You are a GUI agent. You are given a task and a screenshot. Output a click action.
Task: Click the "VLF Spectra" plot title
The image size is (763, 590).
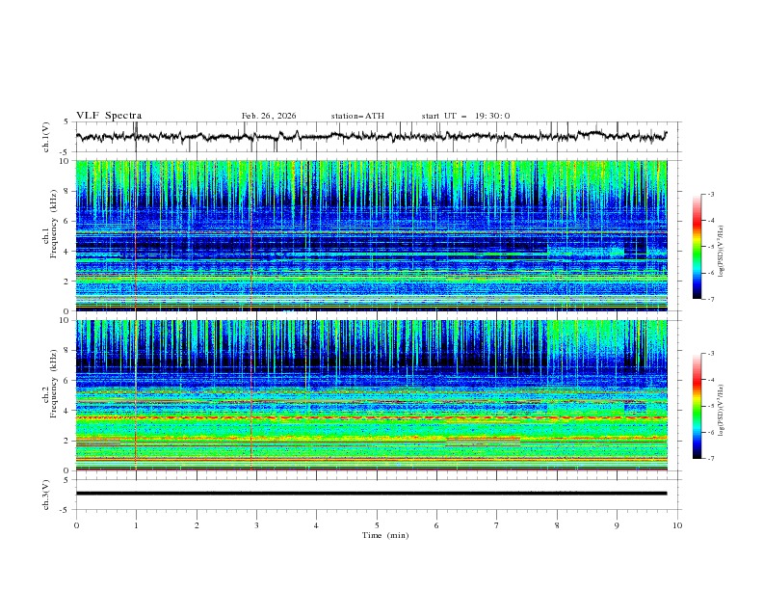coord(109,116)
